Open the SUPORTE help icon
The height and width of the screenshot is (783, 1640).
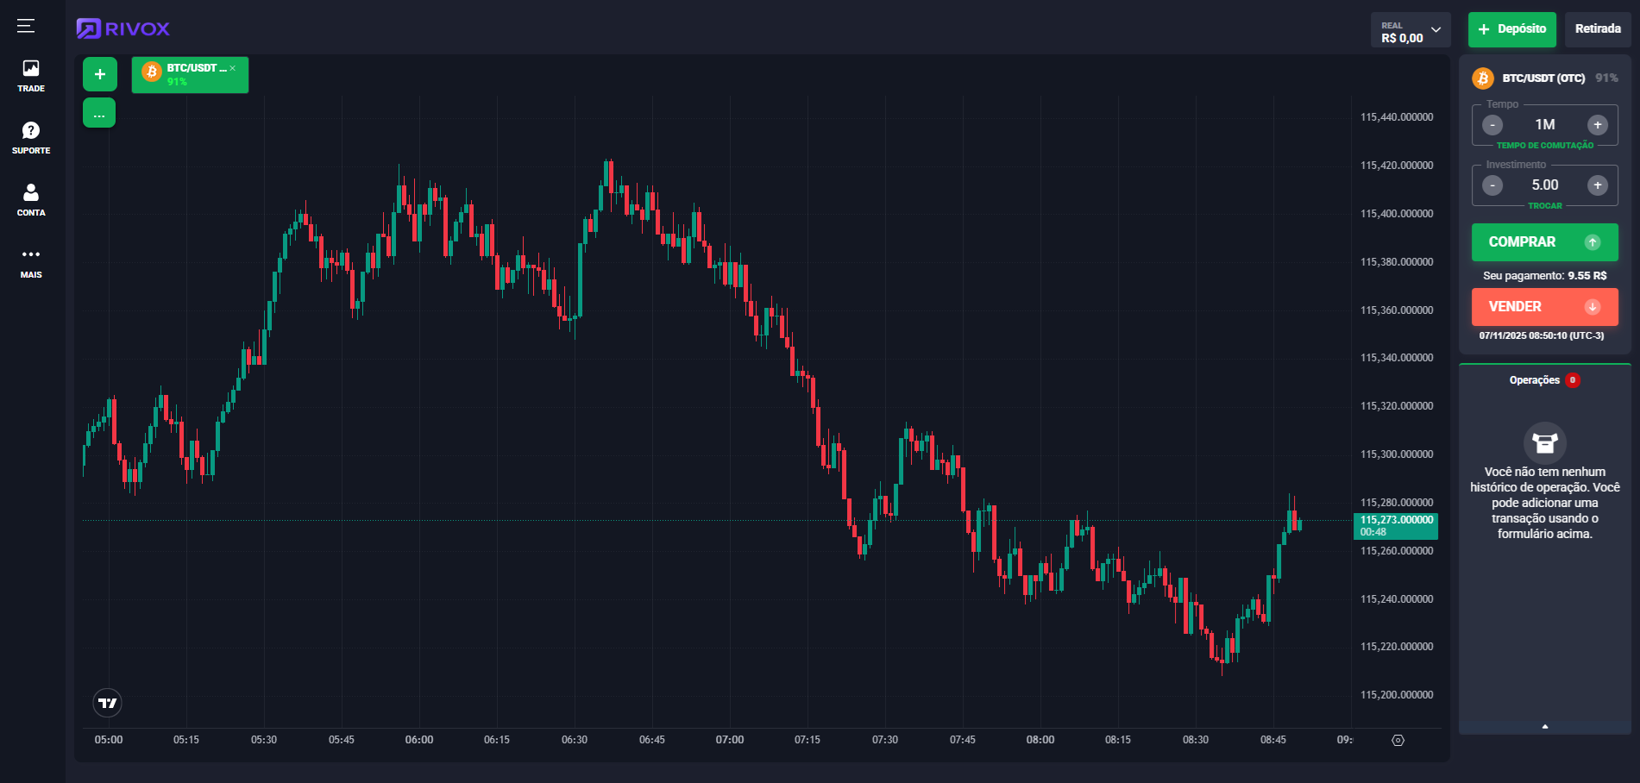30,130
